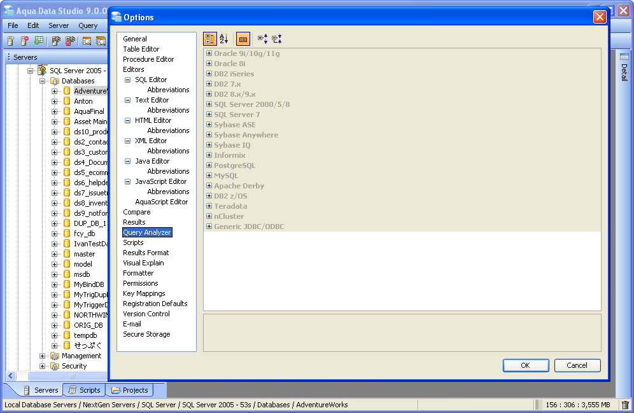Click the SQL Server 2005 server icon
Image resolution: width=634 pixels, height=413 pixels.
pyautogui.click(x=43, y=70)
